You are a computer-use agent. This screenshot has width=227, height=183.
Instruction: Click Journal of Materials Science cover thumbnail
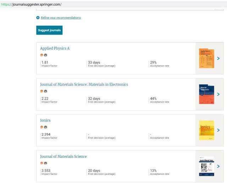(206, 166)
